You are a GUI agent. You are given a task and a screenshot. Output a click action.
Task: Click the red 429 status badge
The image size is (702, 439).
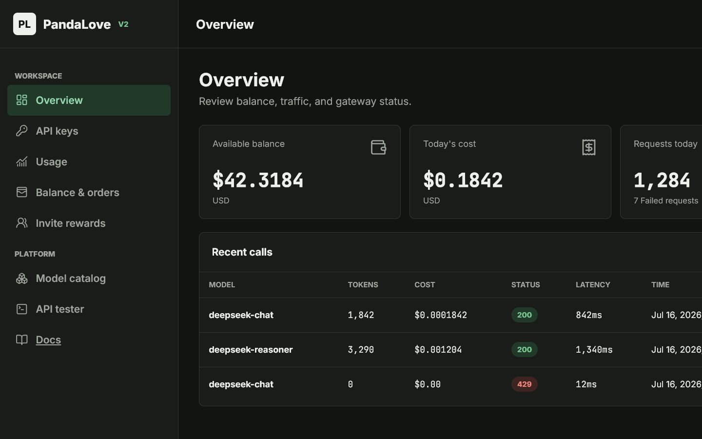click(x=525, y=384)
